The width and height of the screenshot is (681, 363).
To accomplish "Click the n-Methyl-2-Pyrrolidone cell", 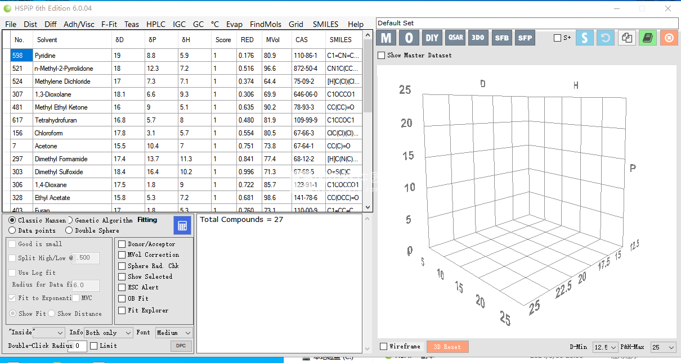I will pyautogui.click(x=72, y=69).
